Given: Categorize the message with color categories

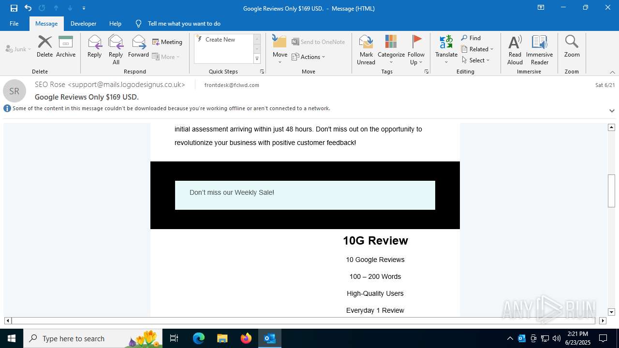Looking at the screenshot, I should click(x=391, y=49).
